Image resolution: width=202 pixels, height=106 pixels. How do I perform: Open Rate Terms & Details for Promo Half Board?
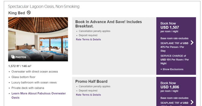coord(88,95)
